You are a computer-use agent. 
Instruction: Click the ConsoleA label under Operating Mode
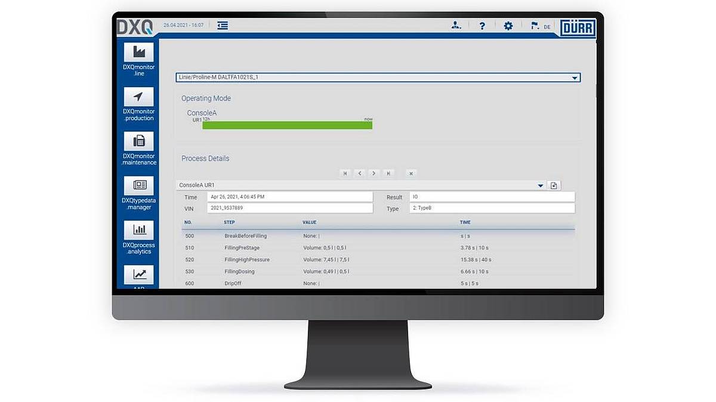coord(202,113)
